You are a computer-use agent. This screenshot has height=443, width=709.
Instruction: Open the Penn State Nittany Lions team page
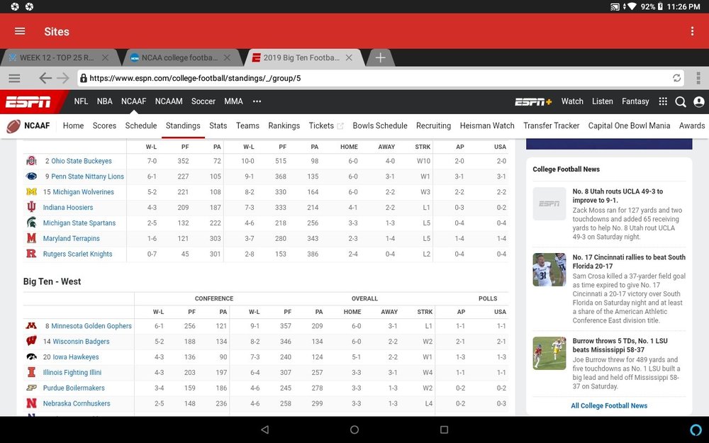(x=87, y=176)
